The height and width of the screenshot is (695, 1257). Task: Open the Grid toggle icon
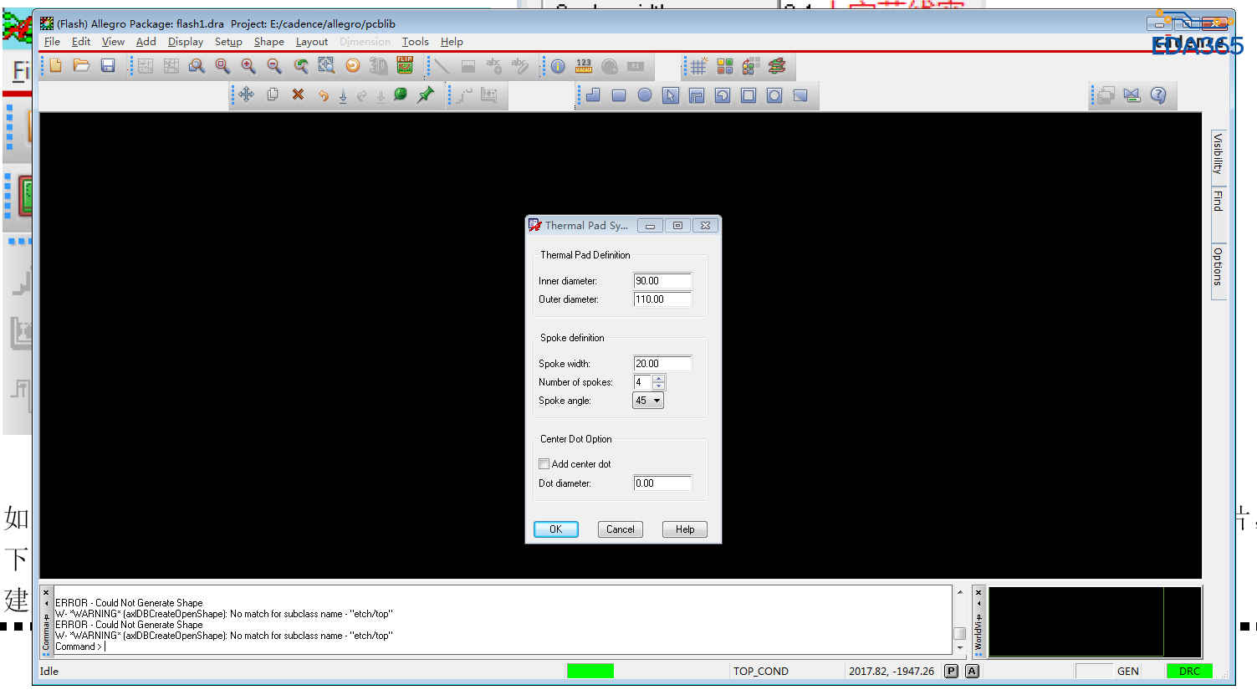[698, 66]
